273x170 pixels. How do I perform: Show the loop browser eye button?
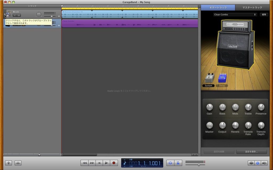(251, 163)
